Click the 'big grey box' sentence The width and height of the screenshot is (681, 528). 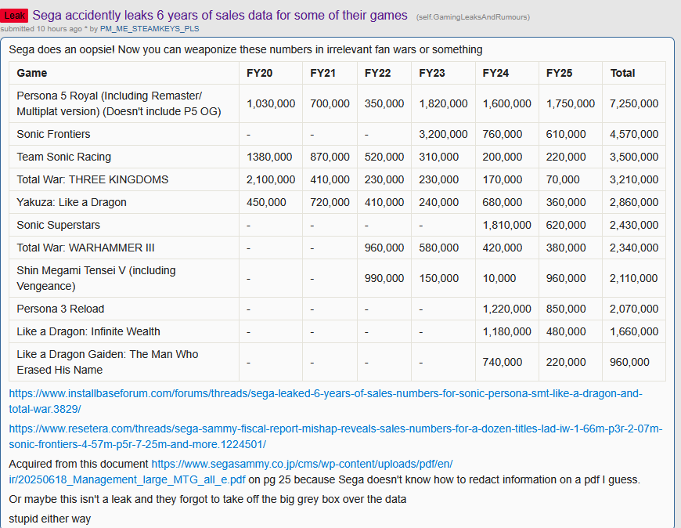pyautogui.click(x=207, y=499)
